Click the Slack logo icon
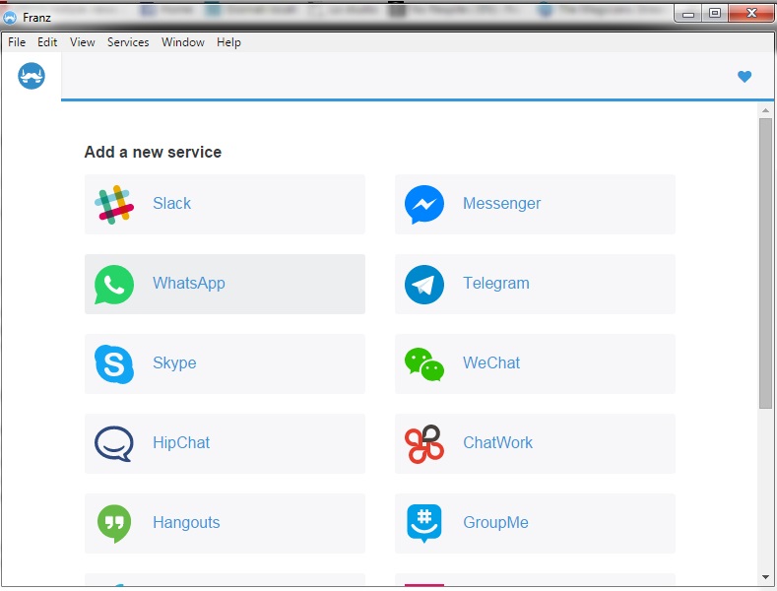Image resolution: width=777 pixels, height=591 pixels. [x=114, y=204]
